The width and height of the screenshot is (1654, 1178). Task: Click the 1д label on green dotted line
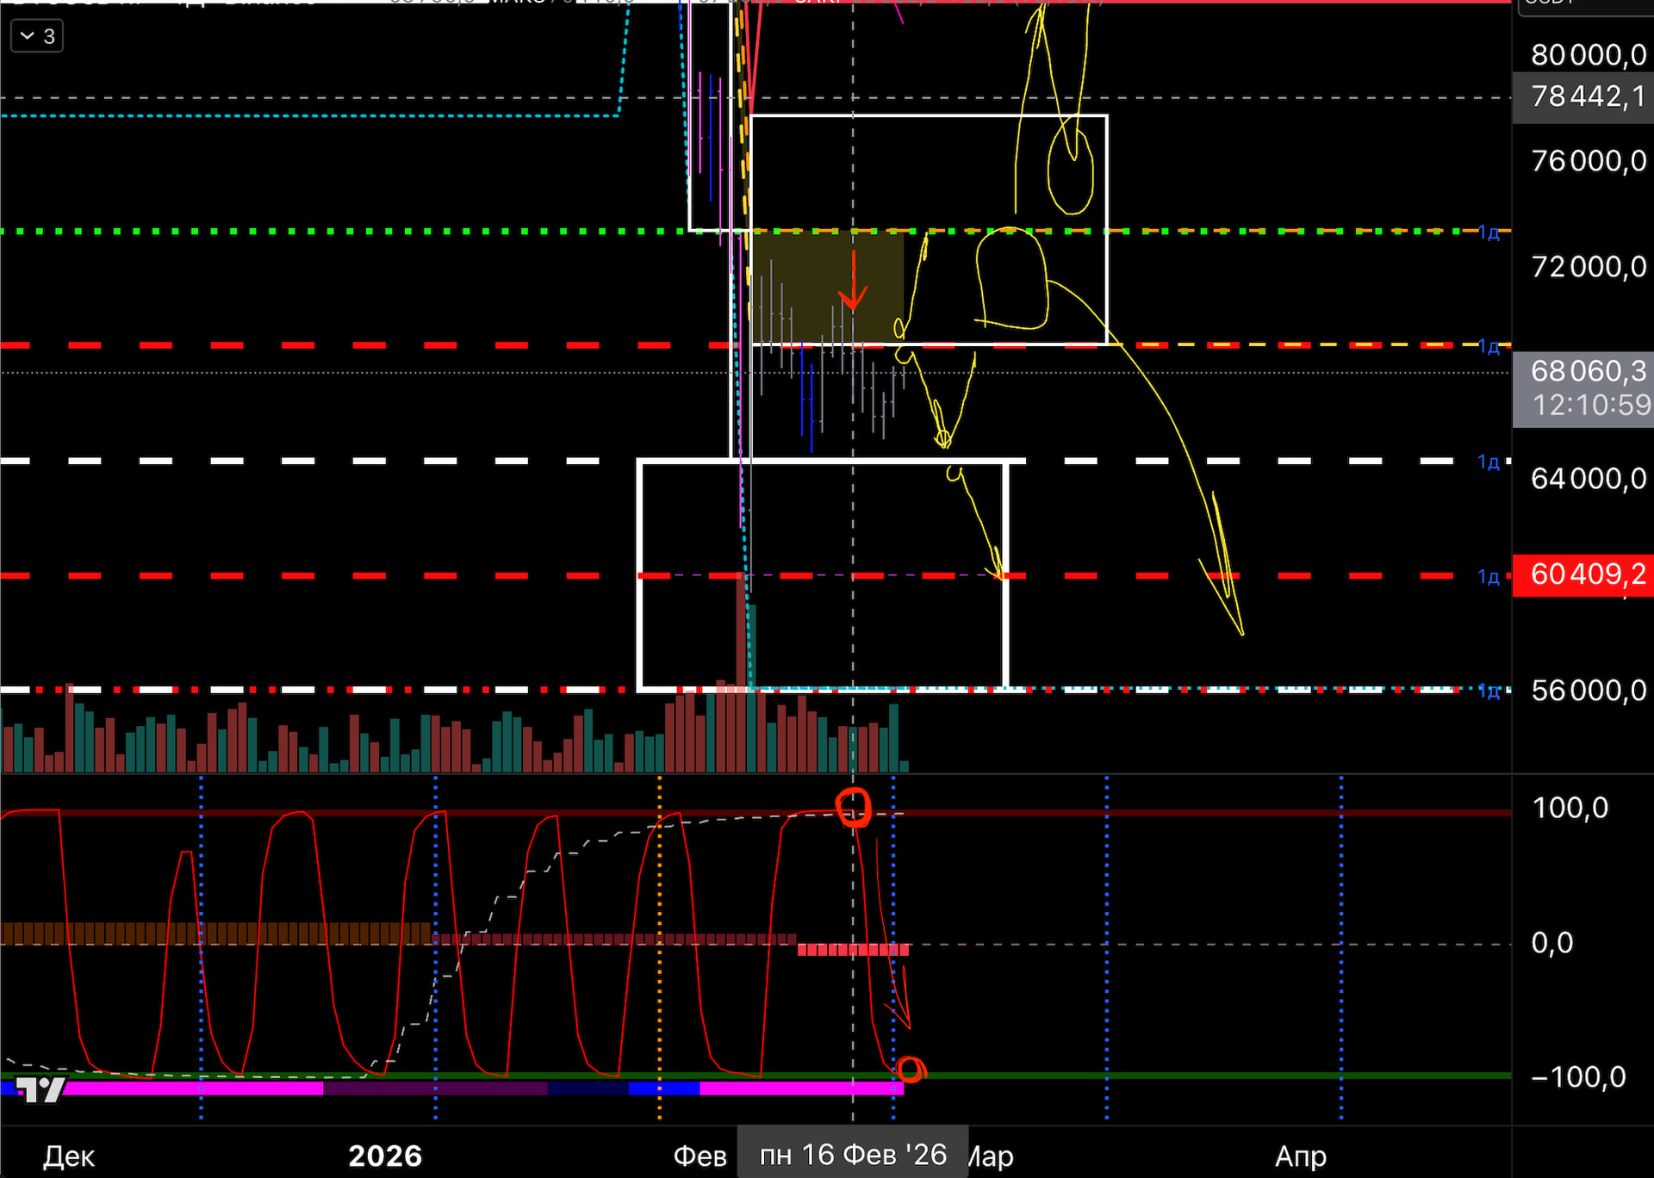(x=1489, y=232)
